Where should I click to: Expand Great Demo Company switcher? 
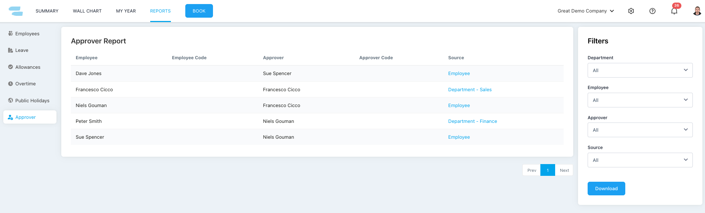585,11
